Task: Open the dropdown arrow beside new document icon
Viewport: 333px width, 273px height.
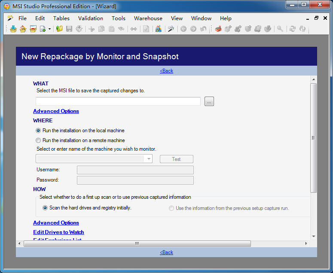Action: (49, 29)
